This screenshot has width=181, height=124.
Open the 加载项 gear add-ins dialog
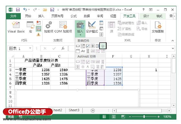[x=48, y=27]
